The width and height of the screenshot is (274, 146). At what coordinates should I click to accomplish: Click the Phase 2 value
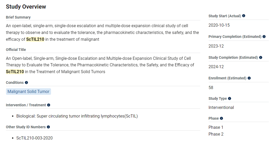[216, 134]
